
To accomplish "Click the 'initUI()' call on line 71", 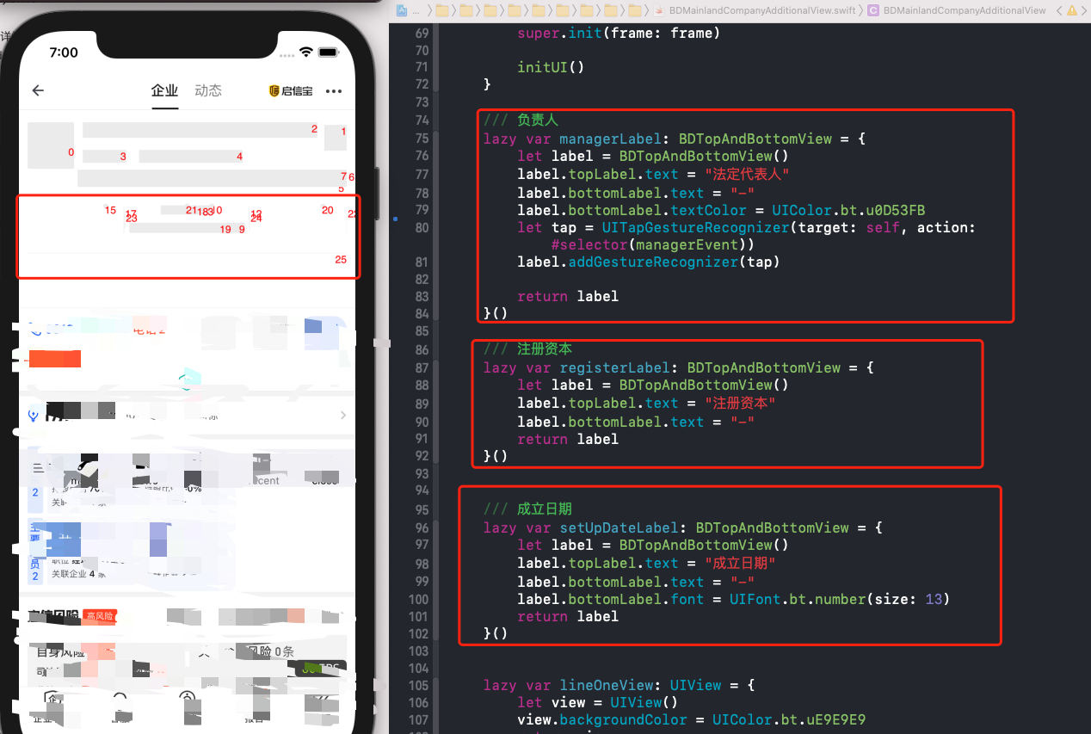I will (551, 67).
